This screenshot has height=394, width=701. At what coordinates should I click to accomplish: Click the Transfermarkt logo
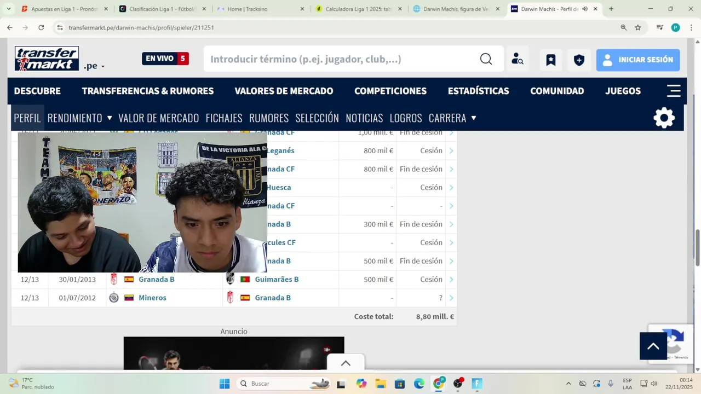[47, 59]
